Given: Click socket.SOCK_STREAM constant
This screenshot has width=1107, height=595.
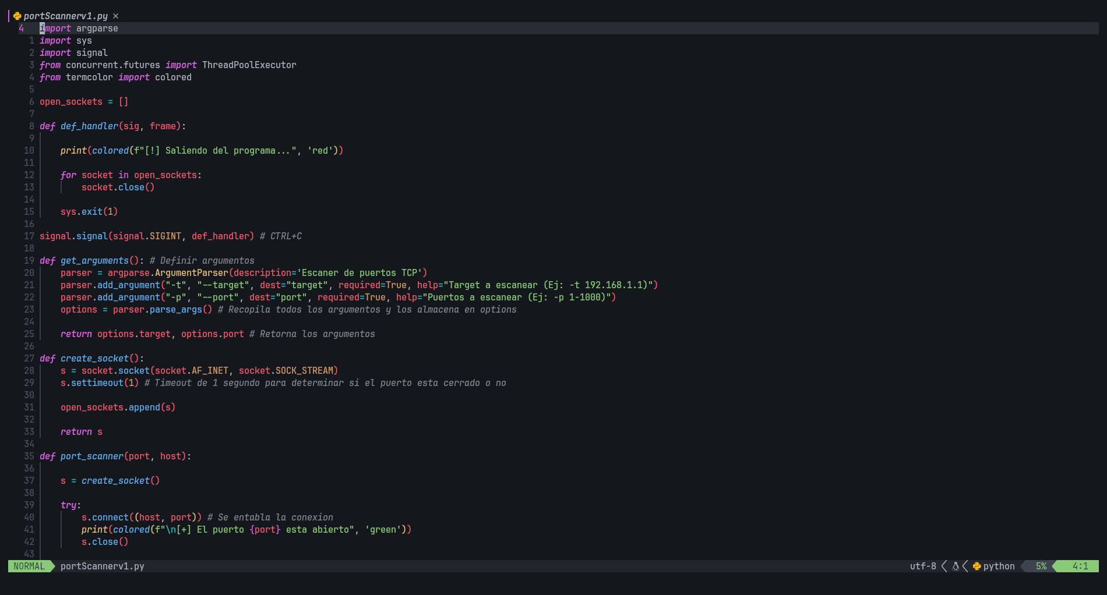Looking at the screenshot, I should pos(286,370).
